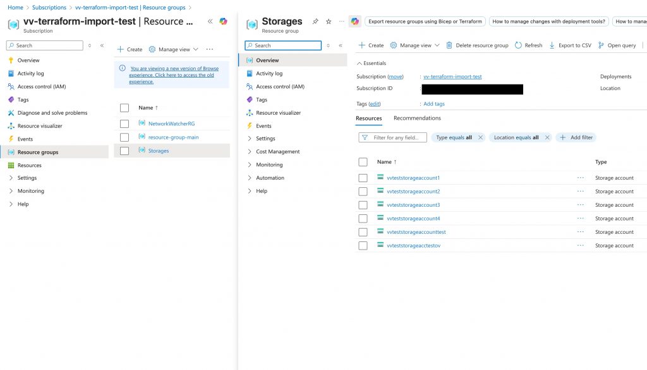
Task: Click Export to CSV icon button
Action: pyautogui.click(x=552, y=45)
